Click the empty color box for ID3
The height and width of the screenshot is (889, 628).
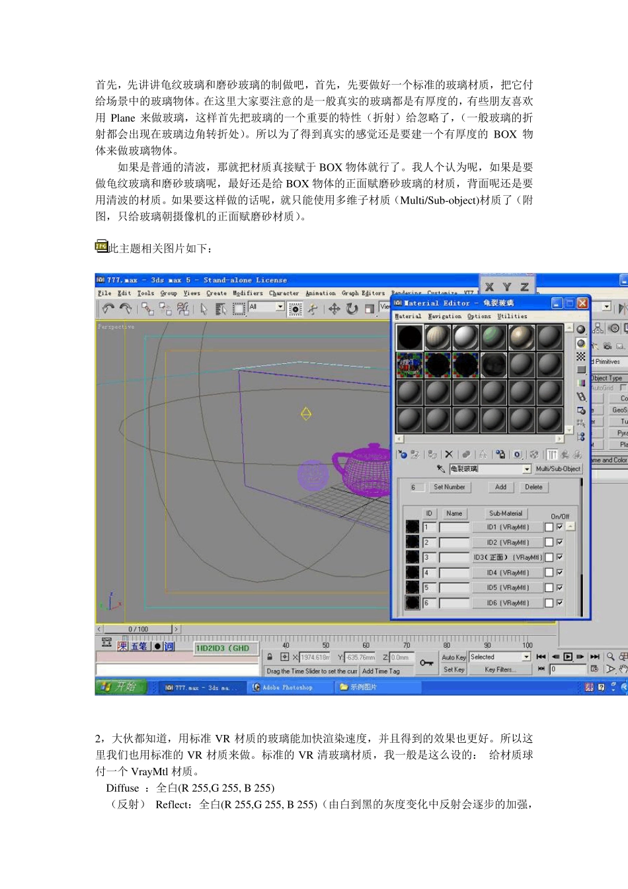pos(549,558)
